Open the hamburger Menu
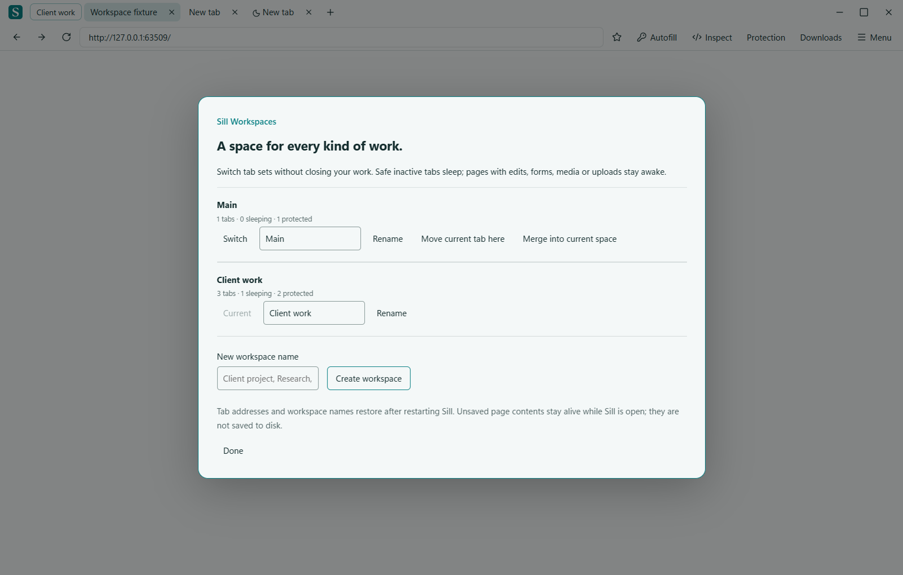This screenshot has width=903, height=575. point(874,37)
